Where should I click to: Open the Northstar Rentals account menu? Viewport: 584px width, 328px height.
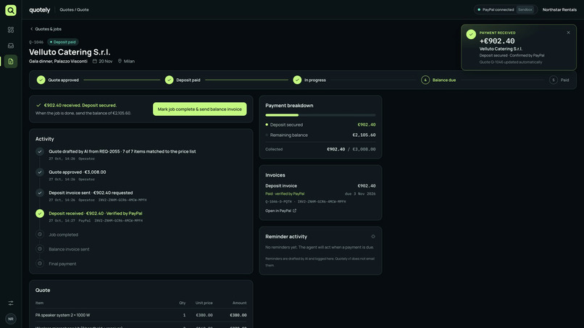559,9
